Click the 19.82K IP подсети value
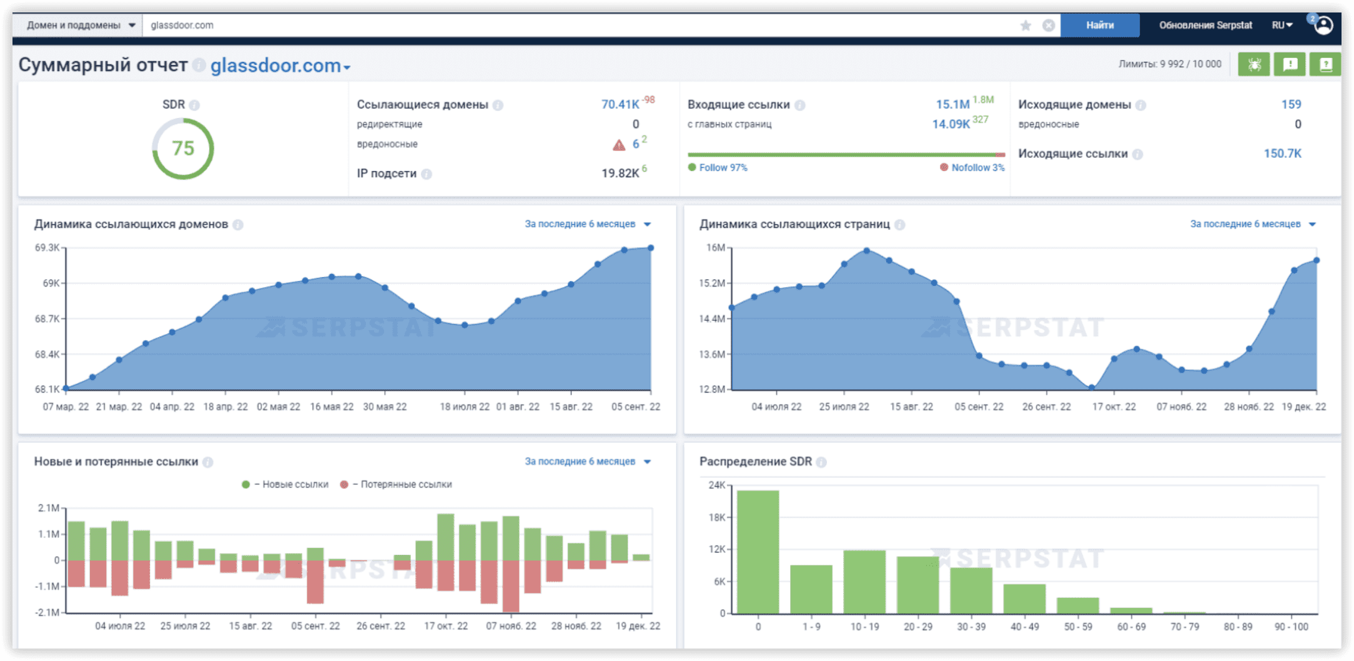The height and width of the screenshot is (661, 1354). [620, 174]
